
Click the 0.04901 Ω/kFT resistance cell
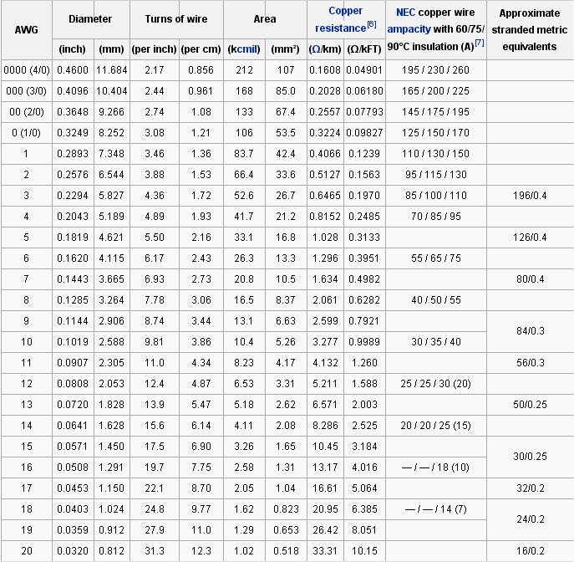pyautogui.click(x=364, y=70)
